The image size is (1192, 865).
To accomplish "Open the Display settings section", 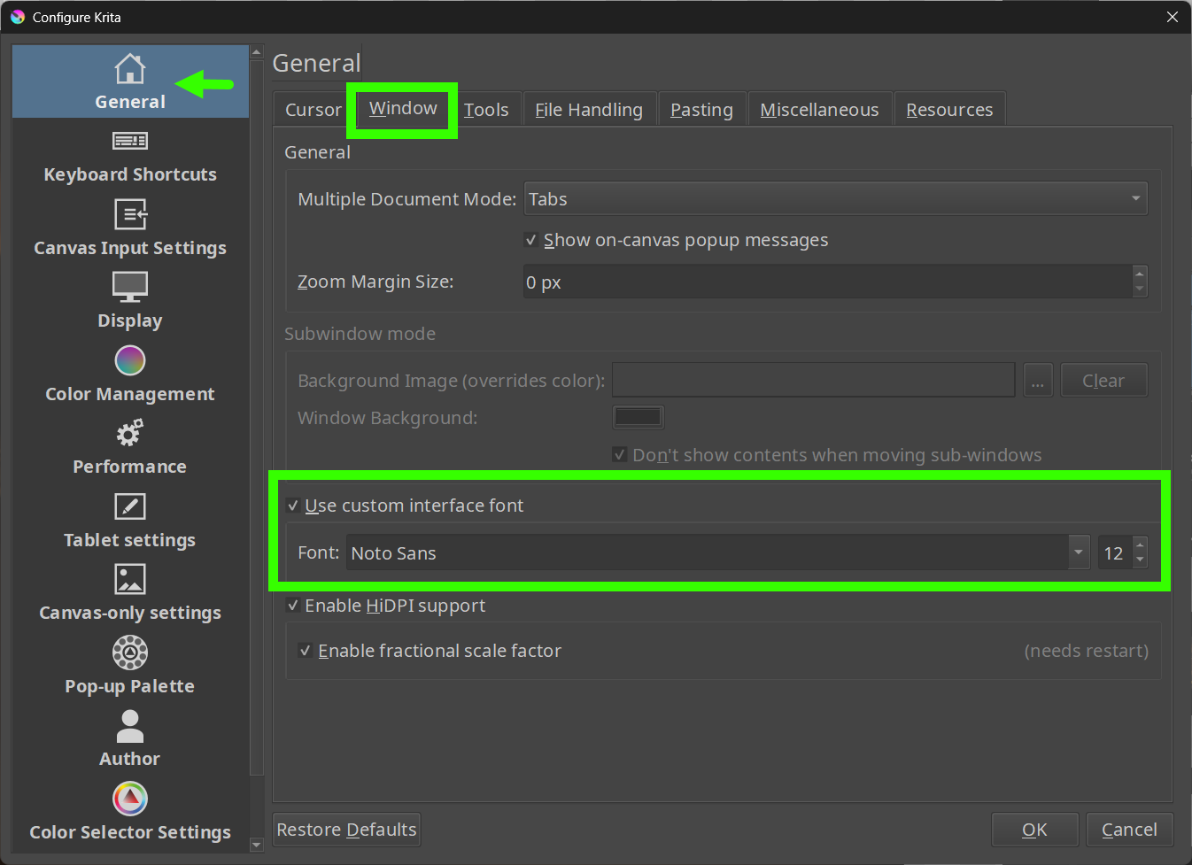I will coord(129,301).
